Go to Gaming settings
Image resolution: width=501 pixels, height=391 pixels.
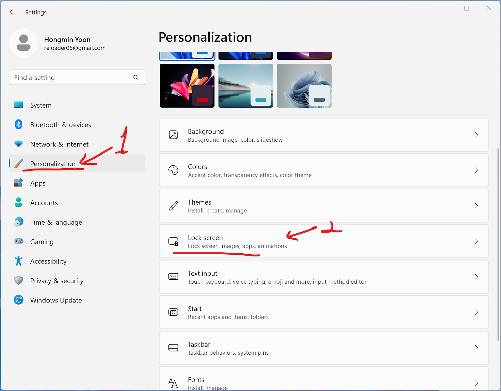(x=77, y=241)
